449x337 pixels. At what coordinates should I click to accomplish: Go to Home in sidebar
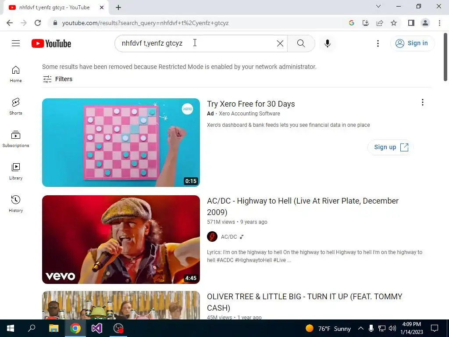16,74
